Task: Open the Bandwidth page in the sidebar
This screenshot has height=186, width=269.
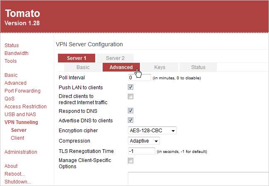Action: pos(17,53)
